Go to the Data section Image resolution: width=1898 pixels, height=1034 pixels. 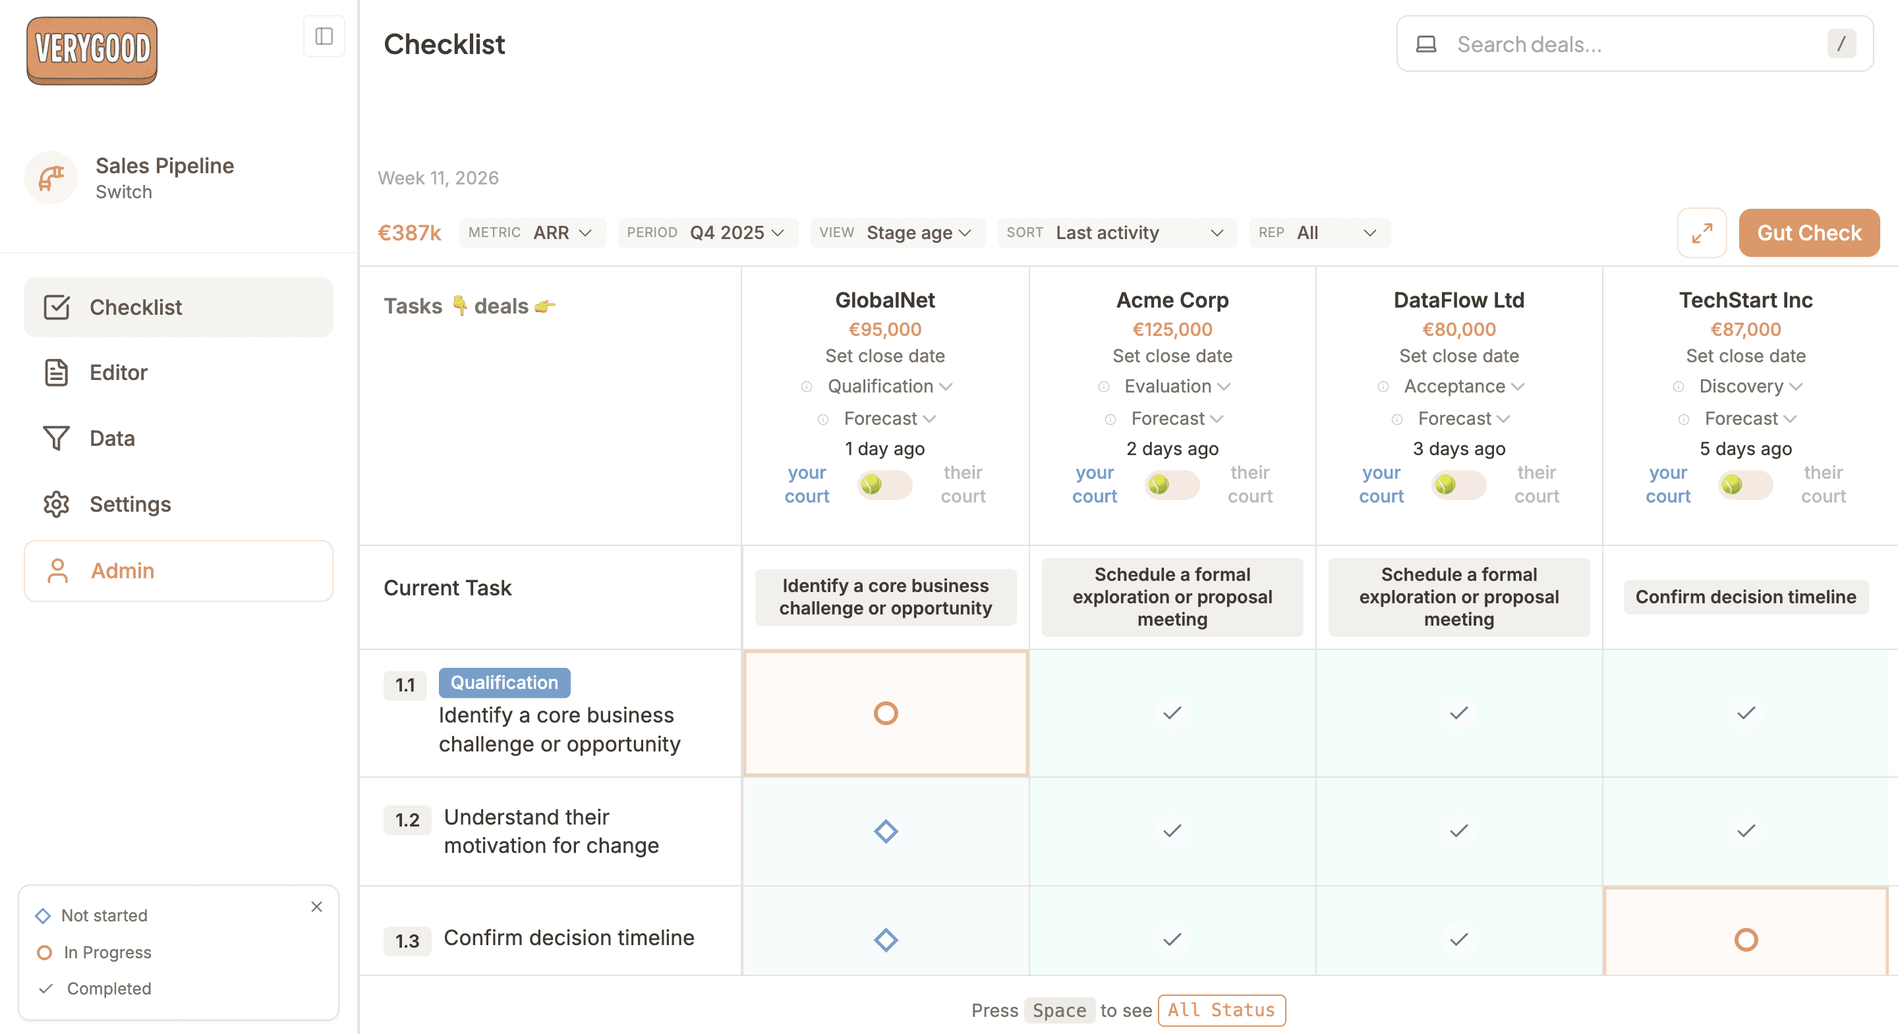click(x=112, y=438)
